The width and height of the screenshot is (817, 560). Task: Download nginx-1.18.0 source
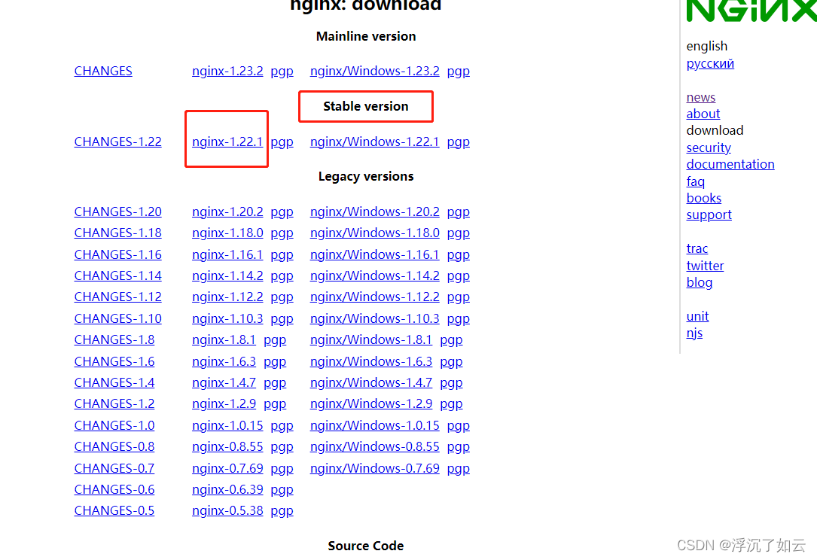[227, 233]
